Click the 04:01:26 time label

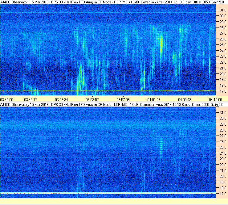(154, 100)
